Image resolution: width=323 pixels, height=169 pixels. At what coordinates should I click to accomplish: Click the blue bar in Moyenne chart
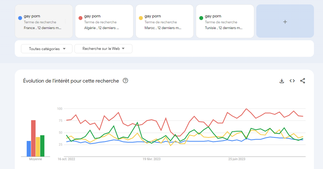pyautogui.click(x=29, y=149)
